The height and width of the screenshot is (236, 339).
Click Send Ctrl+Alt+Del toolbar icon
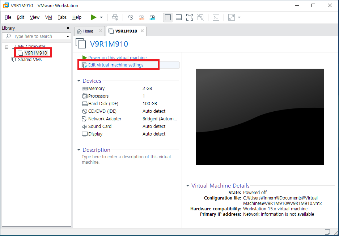[115, 17]
